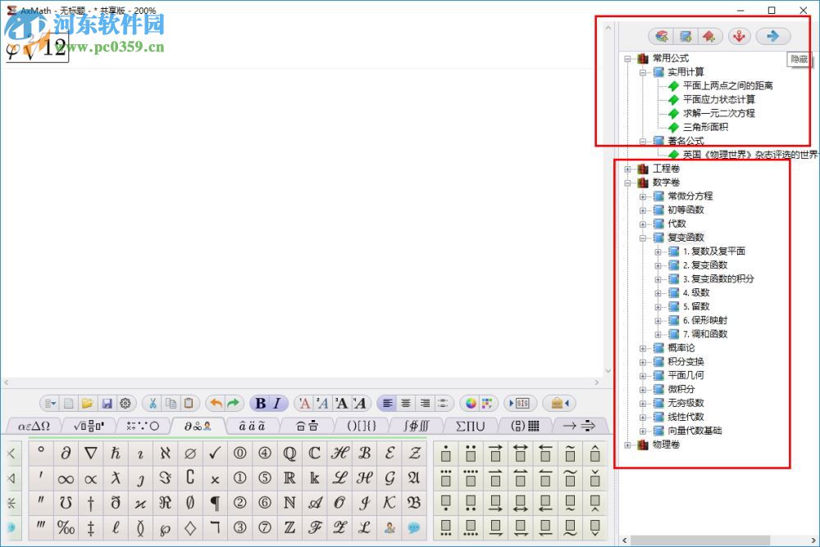The height and width of the screenshot is (547, 820).
Task: Click the Paste clipboard icon
Action: [x=189, y=403]
